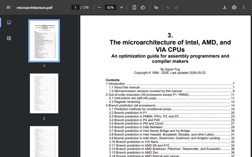Rotate the document counterclockwise

tap(143, 7)
